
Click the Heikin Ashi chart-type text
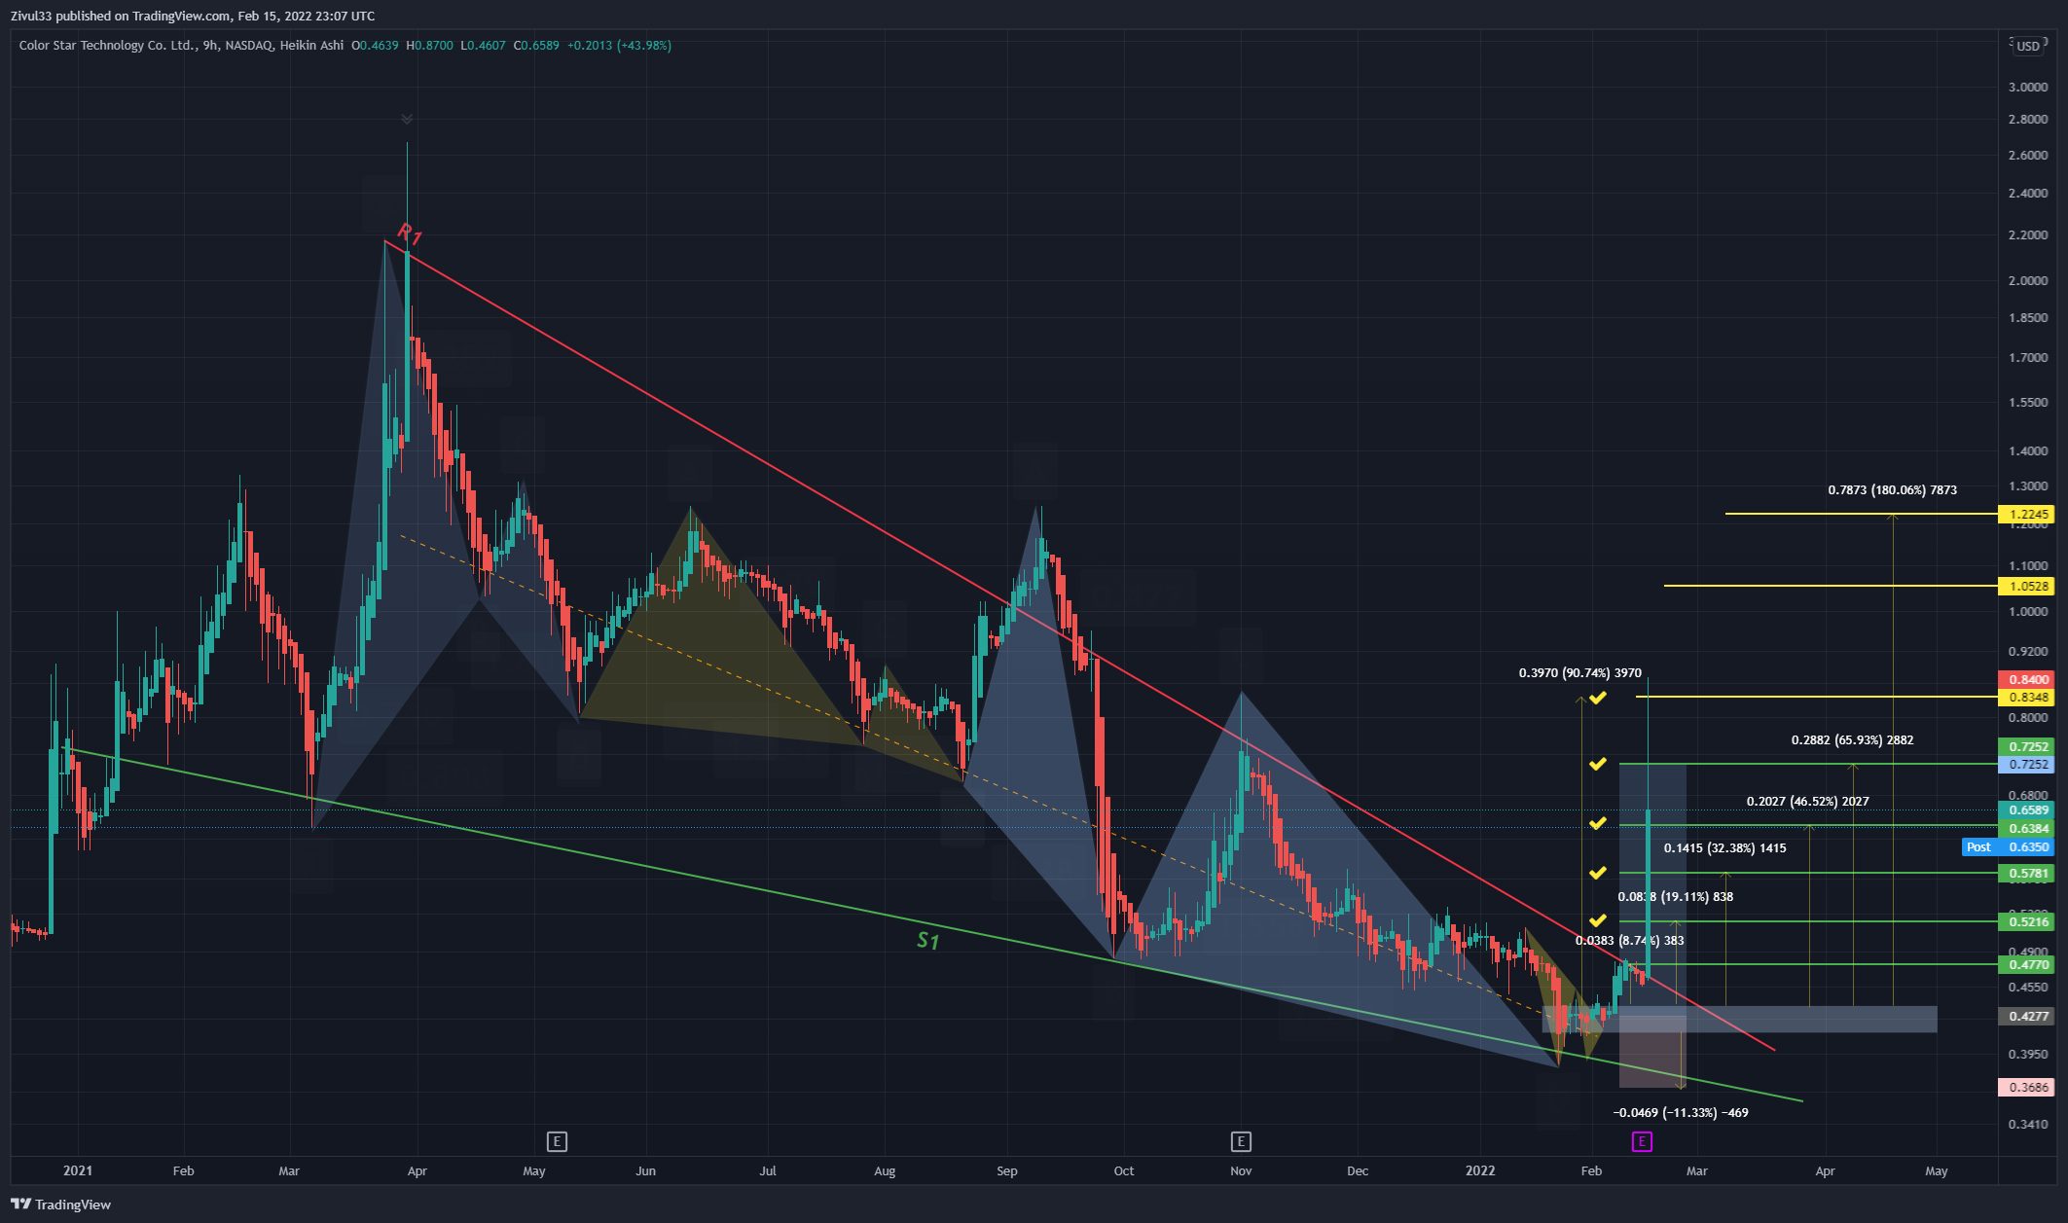[311, 46]
